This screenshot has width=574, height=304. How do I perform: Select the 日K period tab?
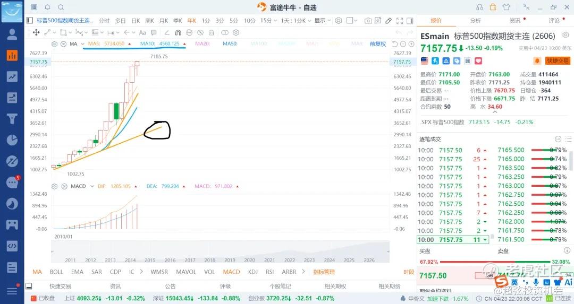click(x=136, y=21)
